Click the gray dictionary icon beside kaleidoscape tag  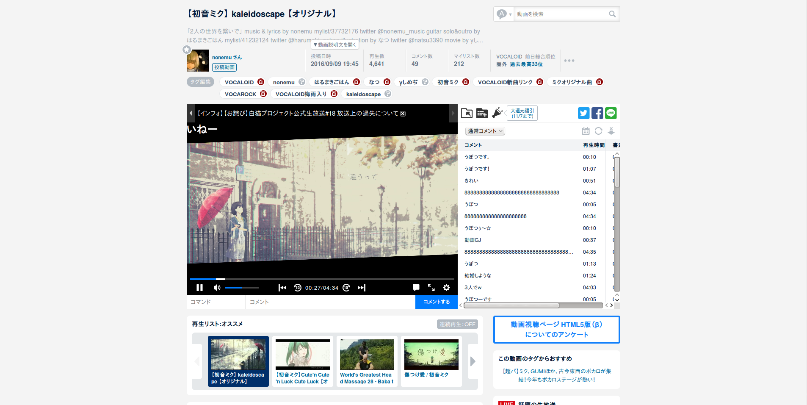click(x=388, y=94)
